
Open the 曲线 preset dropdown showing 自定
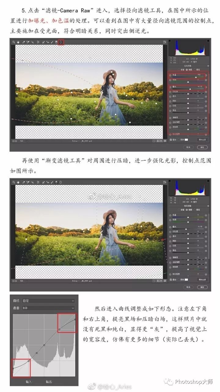pos(48,301)
